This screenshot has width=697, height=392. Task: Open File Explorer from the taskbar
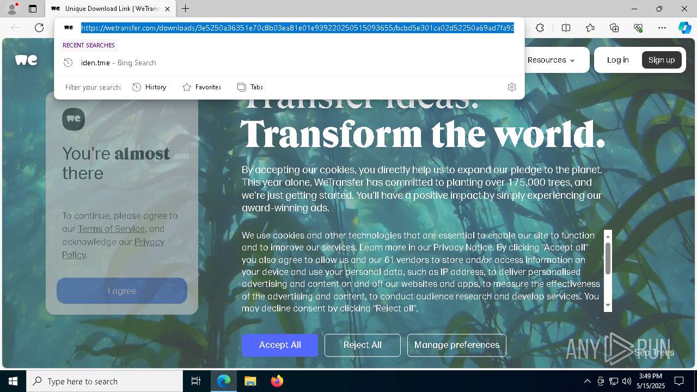(x=250, y=381)
